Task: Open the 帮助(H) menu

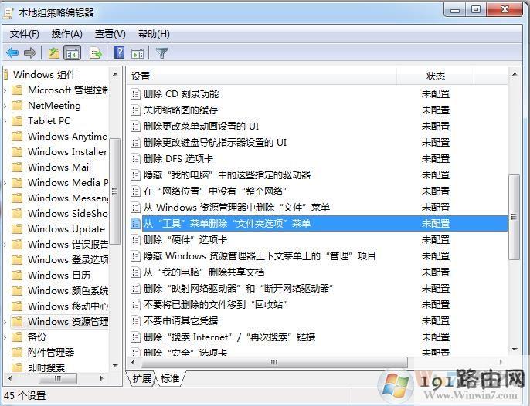Action: click(x=154, y=34)
